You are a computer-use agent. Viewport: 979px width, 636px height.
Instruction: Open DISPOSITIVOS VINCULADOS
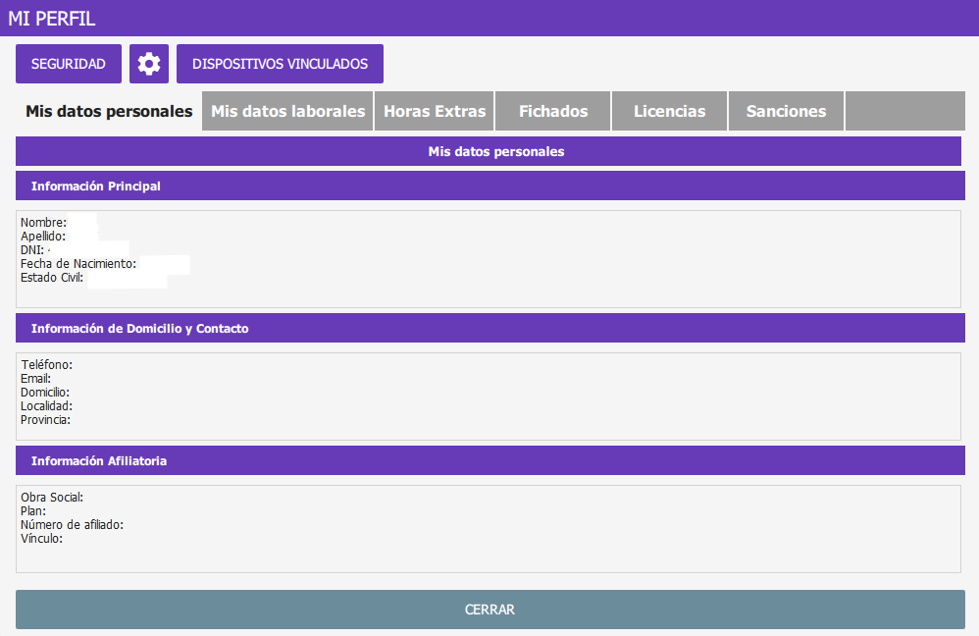coord(280,63)
